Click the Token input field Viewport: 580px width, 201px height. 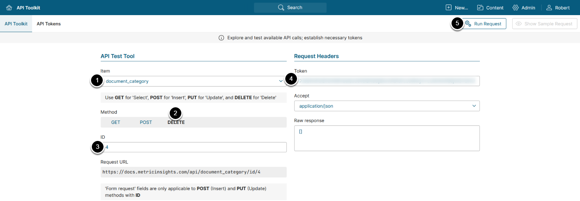pos(387,81)
